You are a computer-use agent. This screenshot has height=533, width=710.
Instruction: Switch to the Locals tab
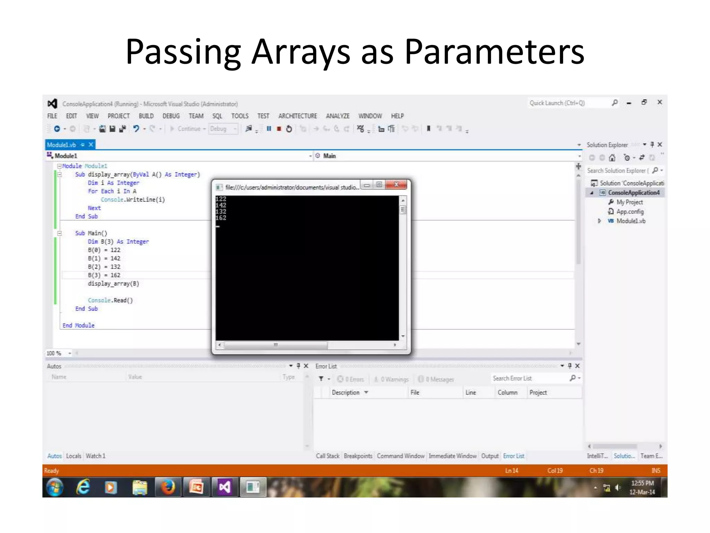[73, 456]
